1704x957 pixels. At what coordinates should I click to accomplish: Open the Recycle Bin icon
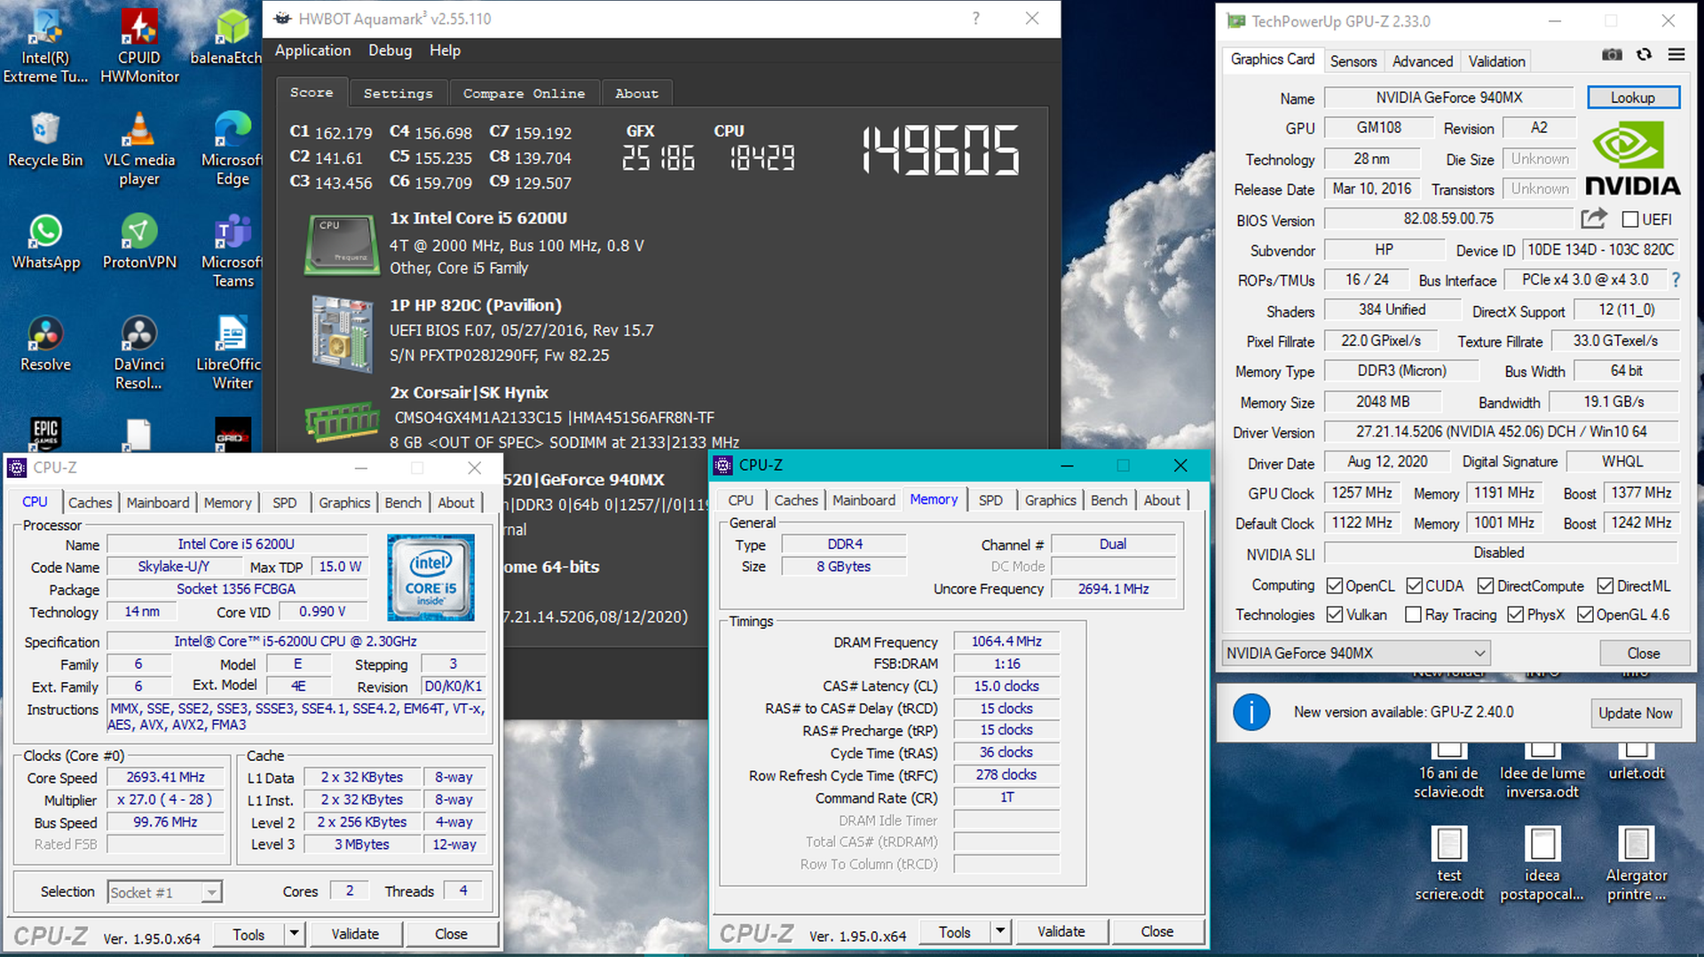45,140
